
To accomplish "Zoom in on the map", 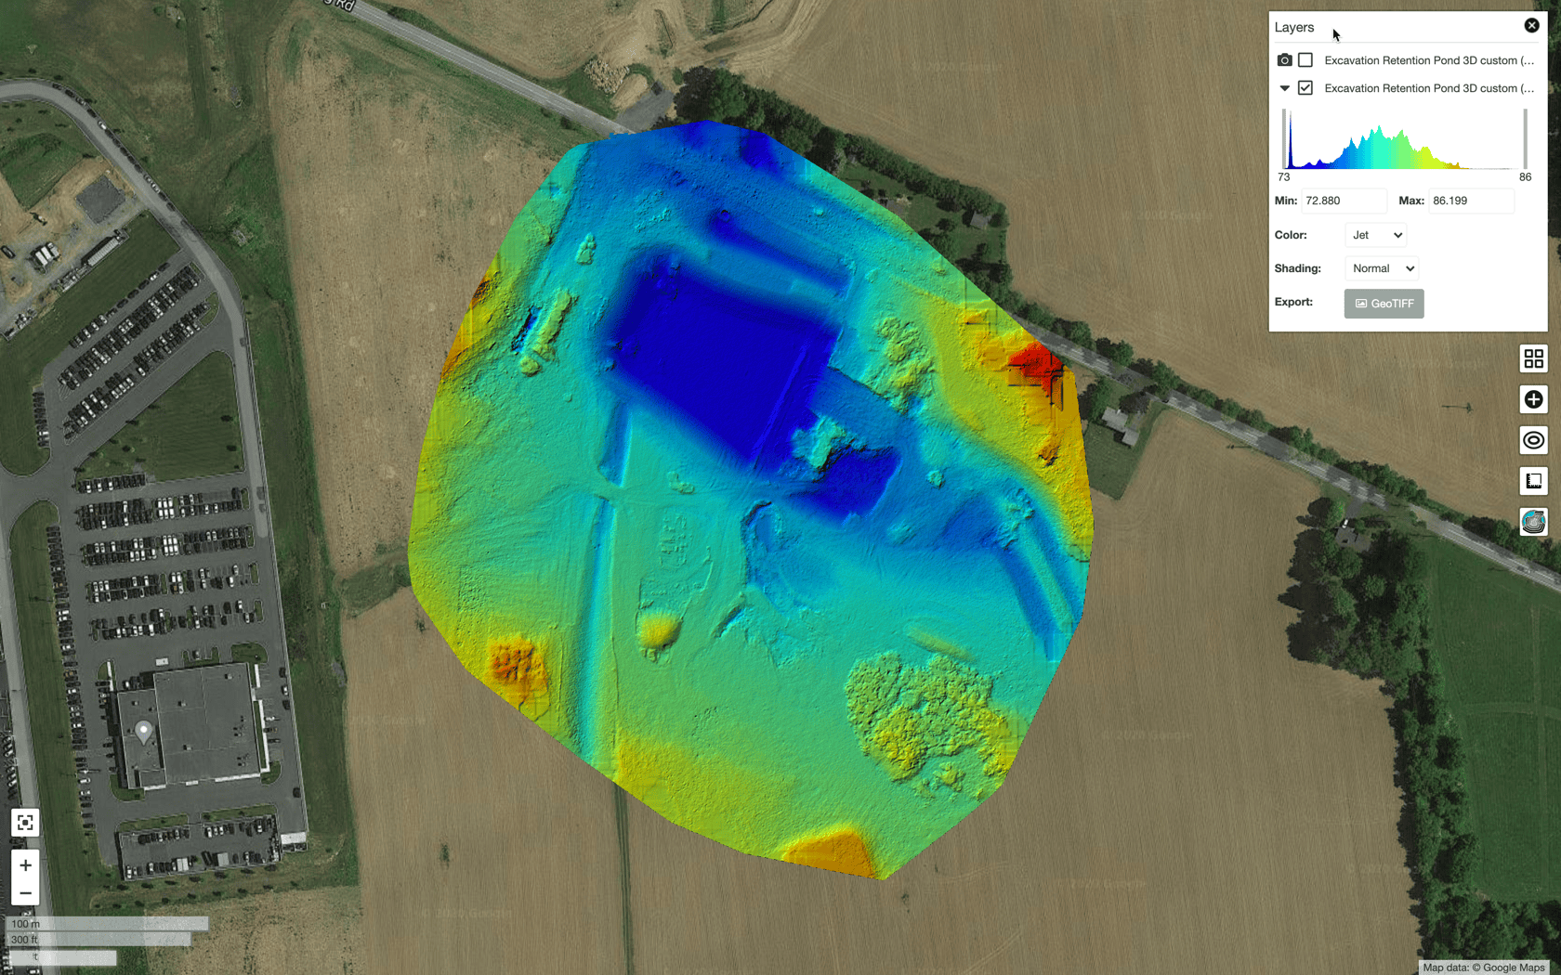I will (25, 865).
